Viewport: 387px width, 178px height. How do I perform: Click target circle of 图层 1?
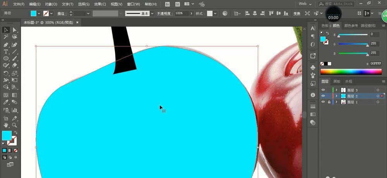(x=378, y=102)
